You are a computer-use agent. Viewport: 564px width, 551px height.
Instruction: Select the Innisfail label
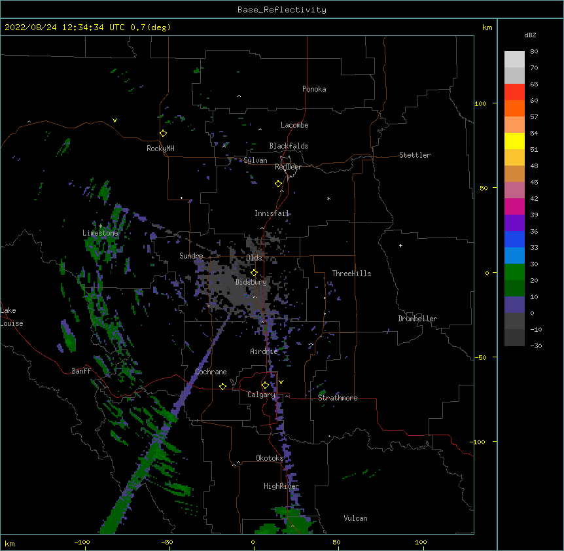tap(272, 213)
